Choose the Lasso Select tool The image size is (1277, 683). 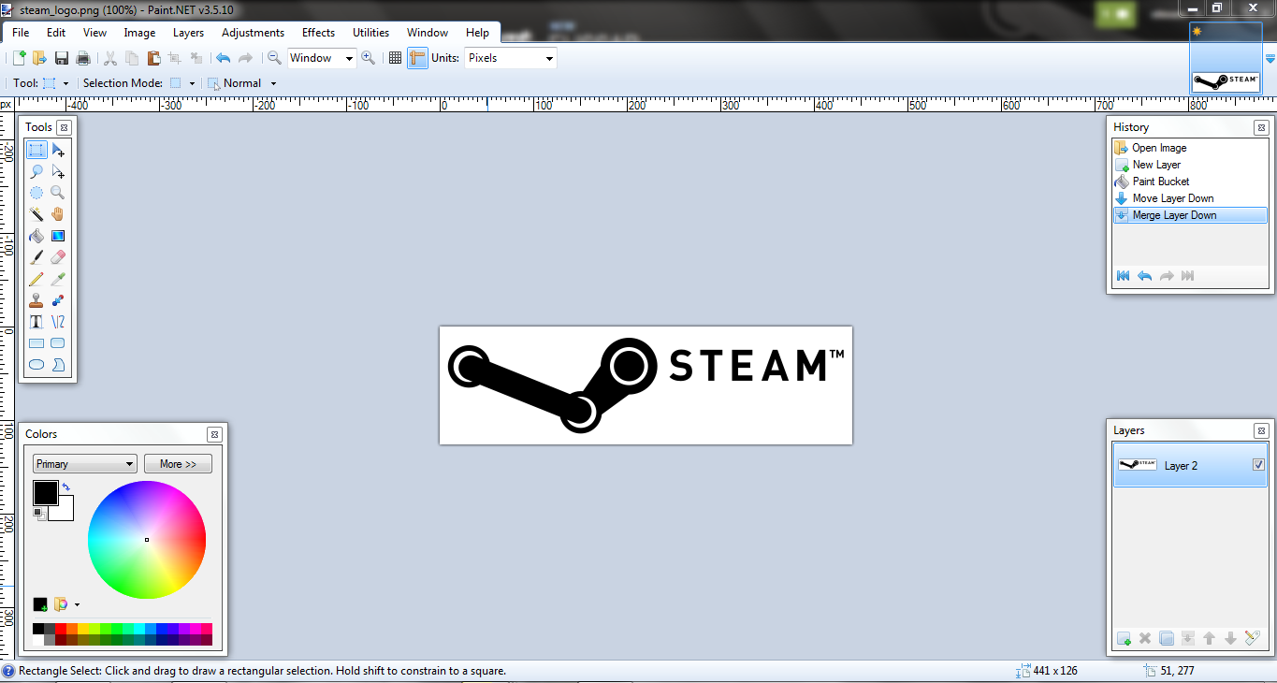point(36,171)
